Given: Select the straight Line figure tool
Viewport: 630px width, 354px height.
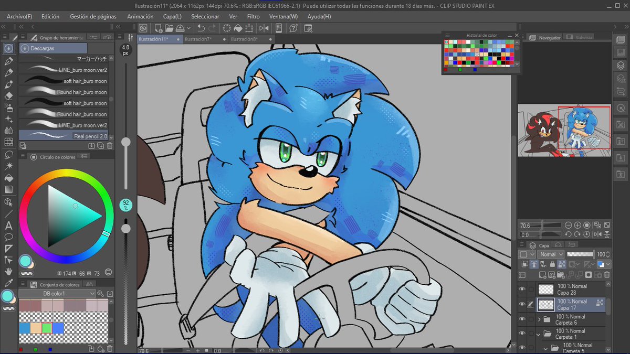Looking at the screenshot, I should click(8, 214).
